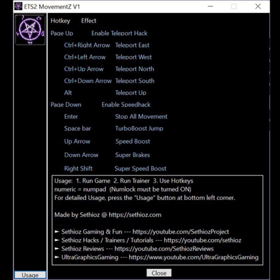280x280 pixels.
Task: Click the "Down Arrow" hotkey label
Action: point(81,155)
